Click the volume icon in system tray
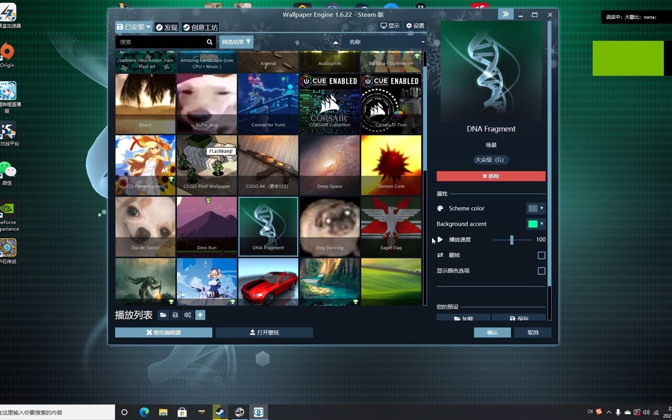This screenshot has height=420, width=672. point(646,412)
